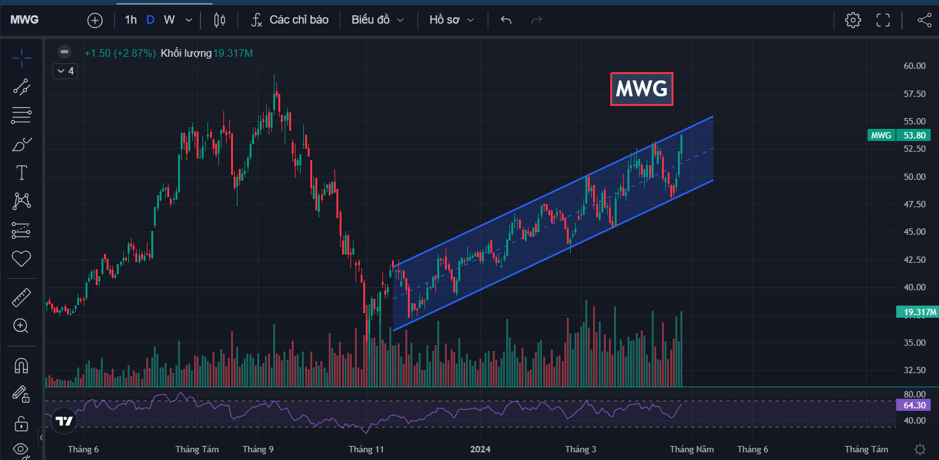Open the forecasting and measurement tools

(22, 230)
